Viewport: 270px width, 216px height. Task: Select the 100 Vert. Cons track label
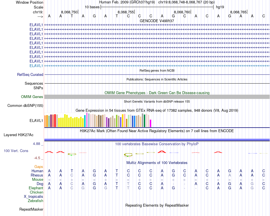coord(16,151)
